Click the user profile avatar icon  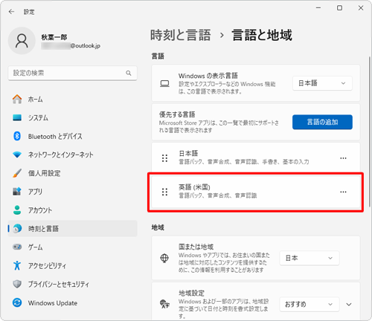pyautogui.click(x=22, y=41)
